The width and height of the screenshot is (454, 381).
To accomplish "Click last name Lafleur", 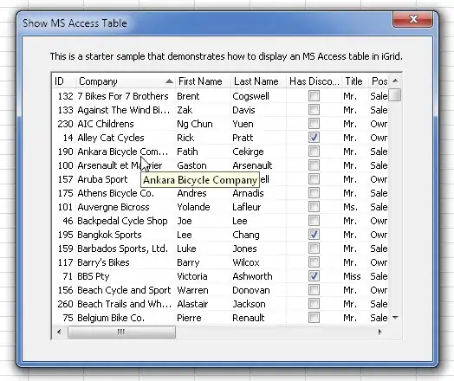I will click(247, 207).
